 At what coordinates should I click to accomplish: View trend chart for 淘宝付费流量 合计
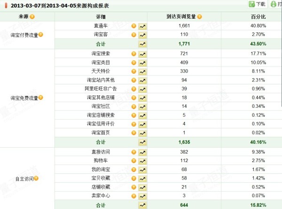tap(142, 44)
